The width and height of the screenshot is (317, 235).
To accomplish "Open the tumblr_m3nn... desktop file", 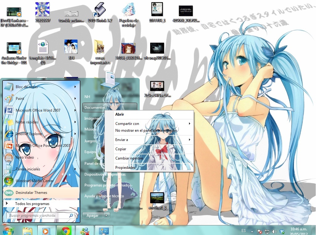I will tap(71, 16).
